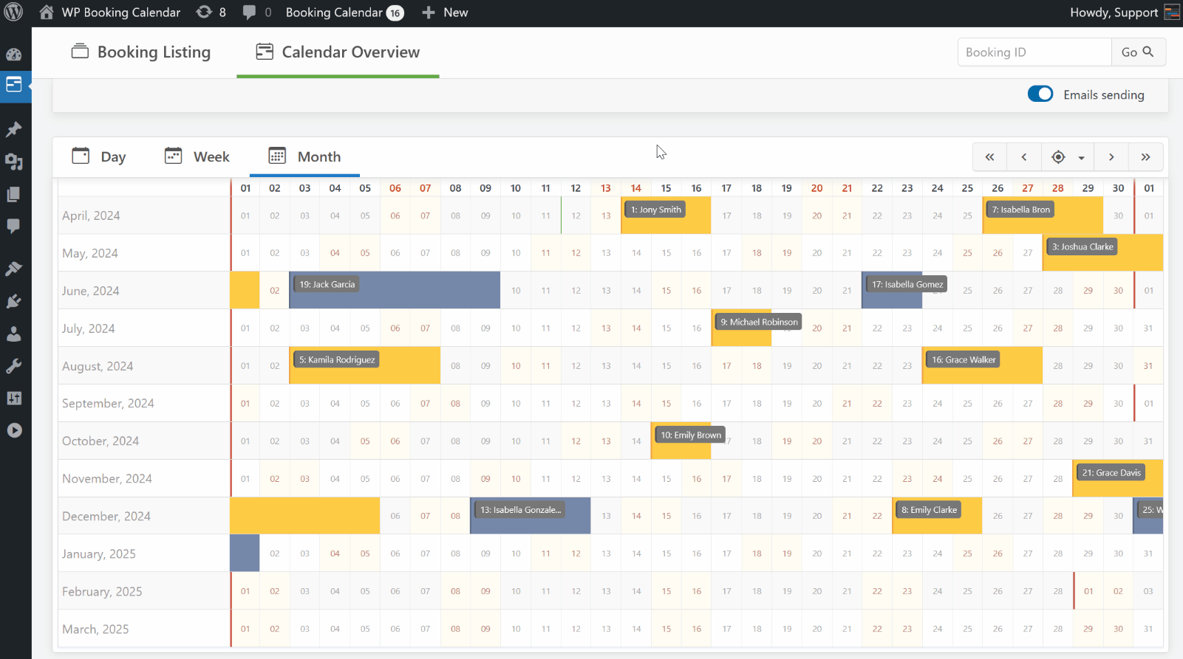This screenshot has height=659, width=1183.
Task: Click day 20 in March, 2025 row
Action: point(816,629)
